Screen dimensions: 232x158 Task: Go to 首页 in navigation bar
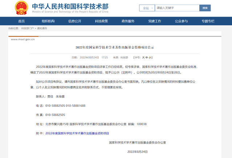22,21
